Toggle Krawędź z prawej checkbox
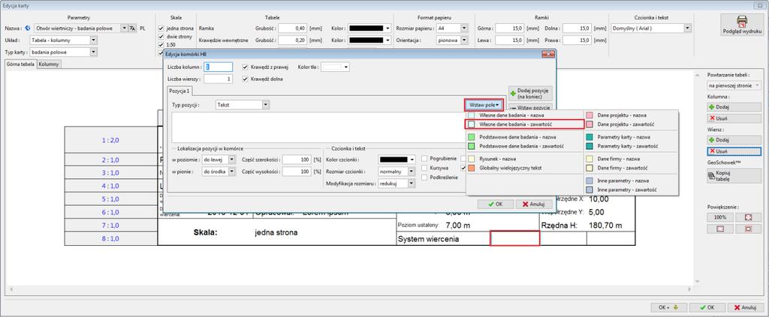The image size is (769, 317). pyautogui.click(x=246, y=67)
